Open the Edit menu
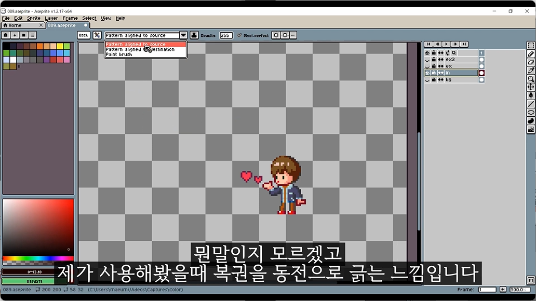Viewport: 536px width, 301px height. tap(18, 18)
